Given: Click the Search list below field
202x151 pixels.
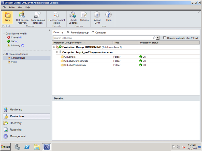Looking at the screenshot, I should click(x=103, y=38).
